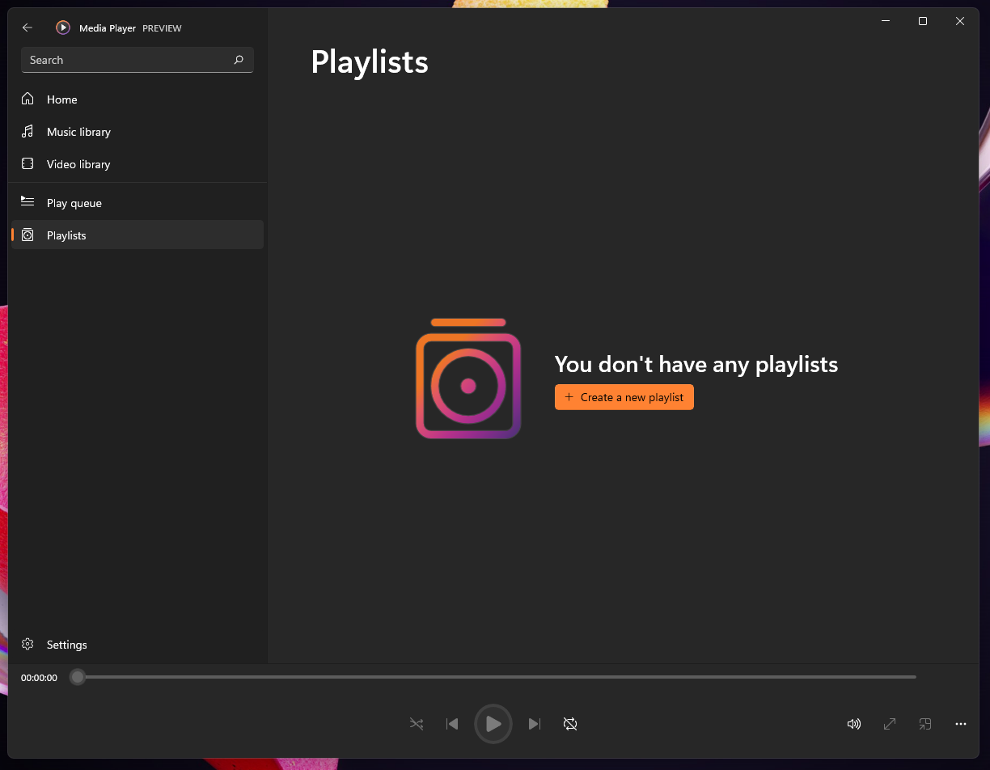The height and width of the screenshot is (770, 990).
Task: Click the Media Player app logo
Action: (x=63, y=27)
